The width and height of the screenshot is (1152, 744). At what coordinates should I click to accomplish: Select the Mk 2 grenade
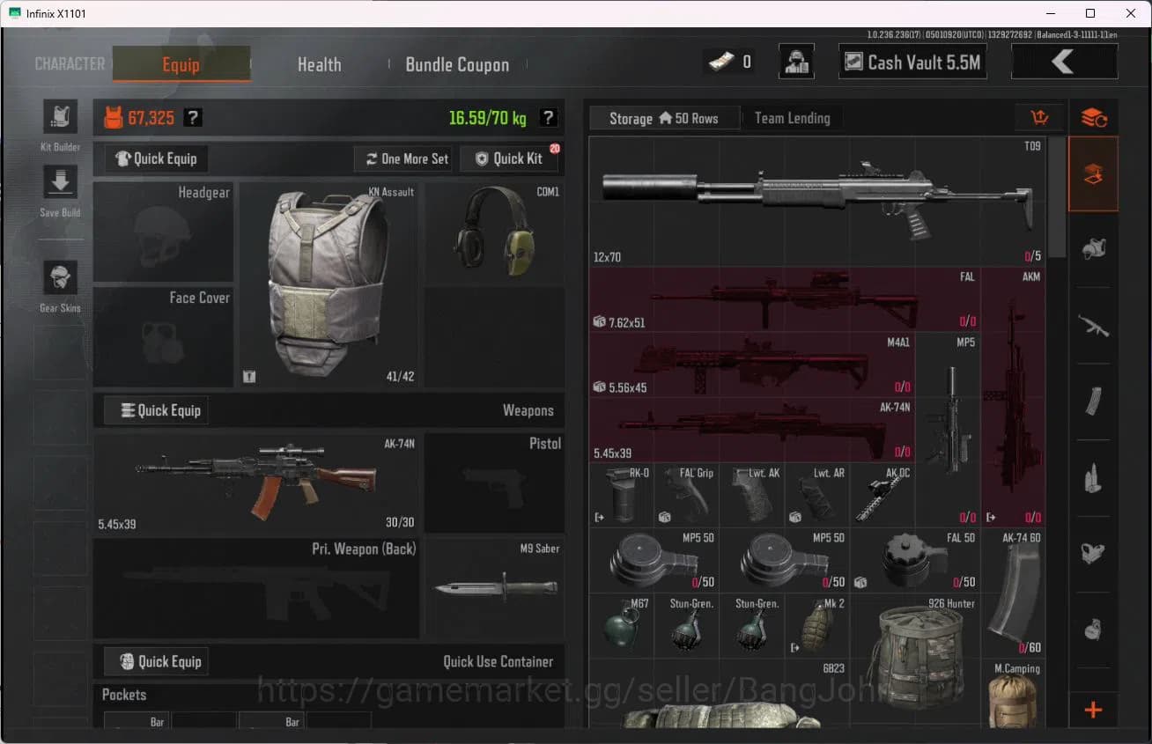point(817,625)
